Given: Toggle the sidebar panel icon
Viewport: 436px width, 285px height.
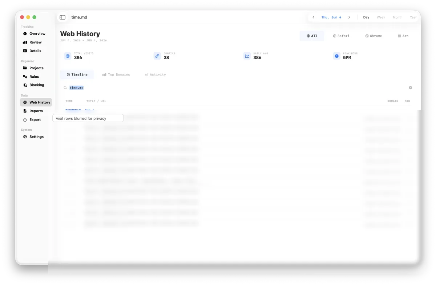Looking at the screenshot, I should click(62, 17).
